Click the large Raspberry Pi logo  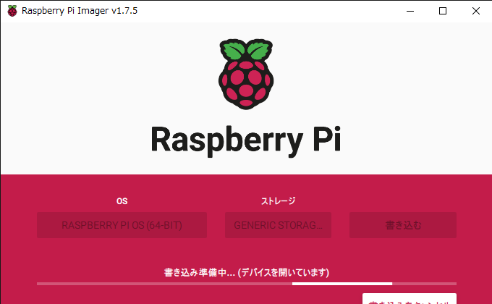(x=246, y=74)
